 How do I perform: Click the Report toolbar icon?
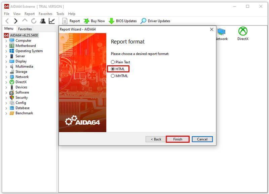click(65, 21)
